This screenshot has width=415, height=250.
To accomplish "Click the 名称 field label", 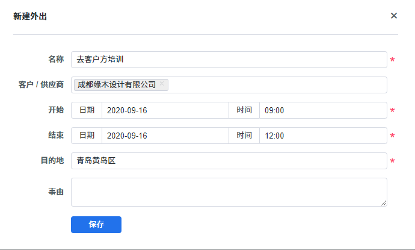I will [56, 60].
